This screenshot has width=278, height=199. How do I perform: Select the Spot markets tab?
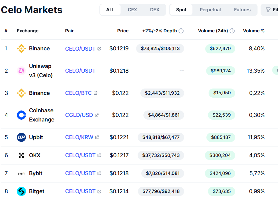point(181,10)
